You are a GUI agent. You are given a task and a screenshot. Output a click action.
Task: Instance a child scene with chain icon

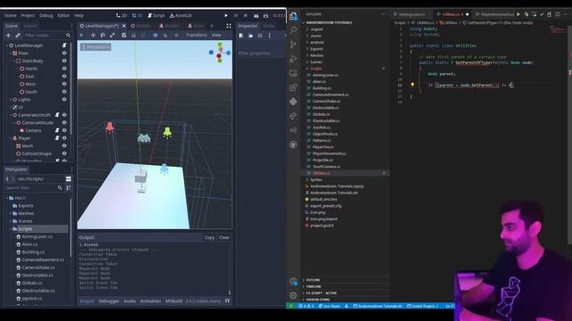click(x=18, y=36)
